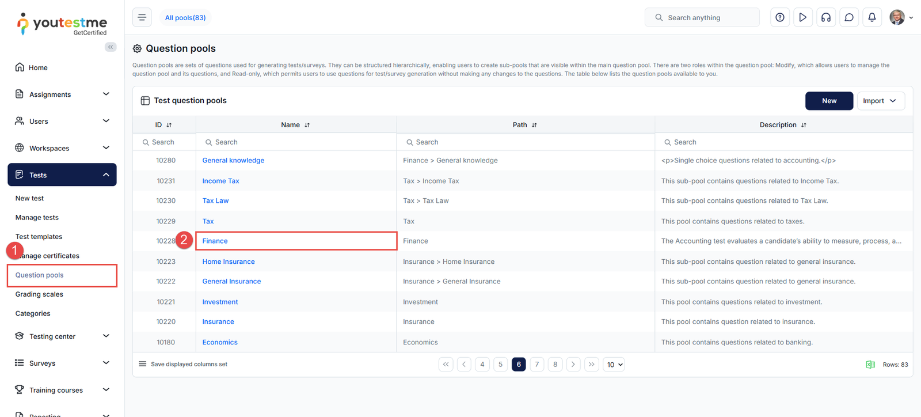Export table using Excel icon
921x417 pixels.
click(x=870, y=365)
